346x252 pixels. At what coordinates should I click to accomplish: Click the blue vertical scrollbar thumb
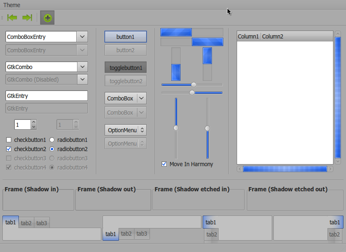point(338,98)
